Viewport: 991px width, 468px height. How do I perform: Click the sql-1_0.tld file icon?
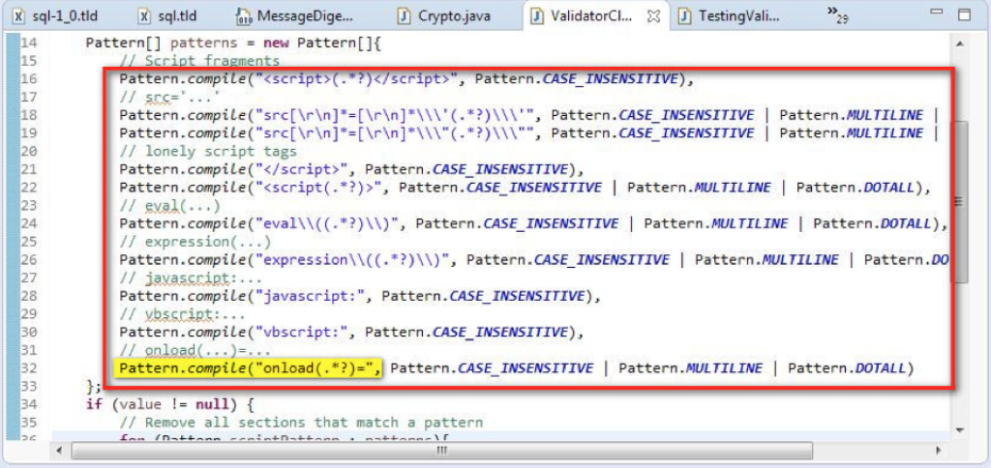pos(19,15)
